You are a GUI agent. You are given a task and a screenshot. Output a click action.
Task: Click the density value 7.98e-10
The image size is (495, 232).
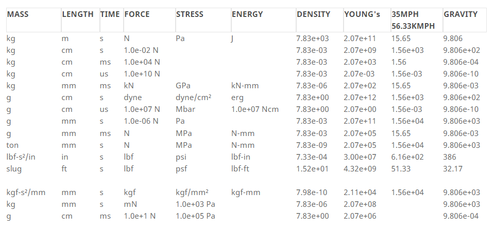pyautogui.click(x=312, y=192)
